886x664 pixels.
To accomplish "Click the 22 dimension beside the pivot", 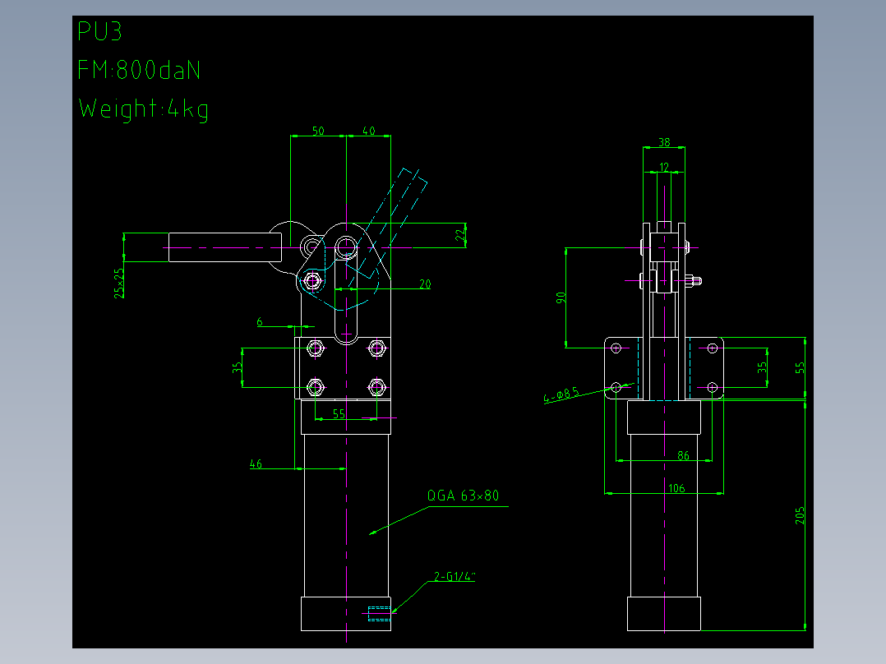I will [x=460, y=233].
